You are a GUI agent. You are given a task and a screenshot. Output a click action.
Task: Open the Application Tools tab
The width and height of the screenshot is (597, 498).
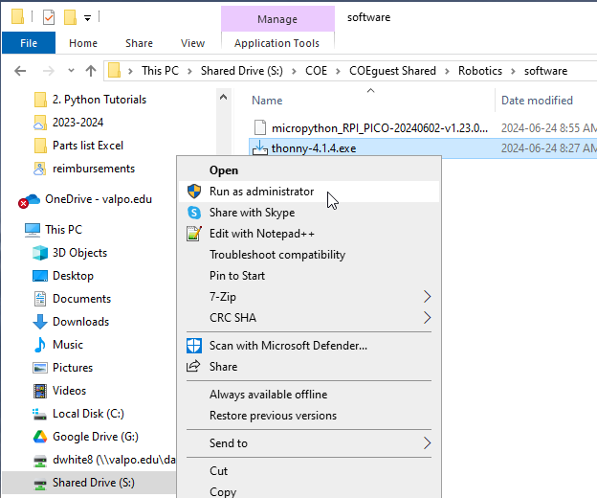point(276,43)
